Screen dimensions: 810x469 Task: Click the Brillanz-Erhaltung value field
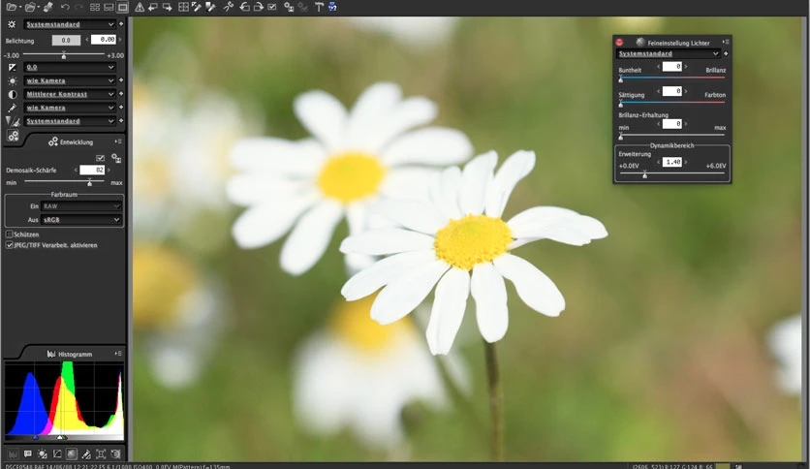[x=672, y=123]
